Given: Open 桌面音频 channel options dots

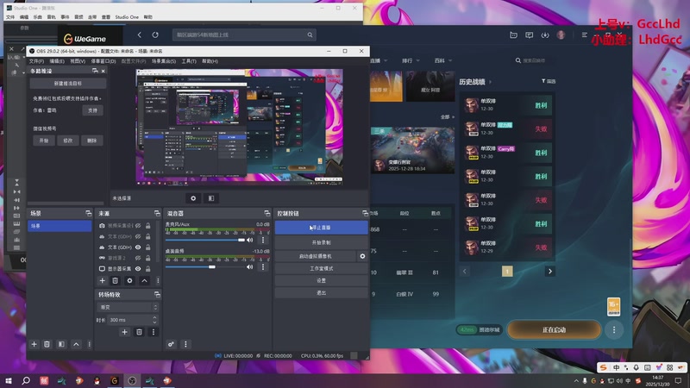Looking at the screenshot, I should click(263, 267).
